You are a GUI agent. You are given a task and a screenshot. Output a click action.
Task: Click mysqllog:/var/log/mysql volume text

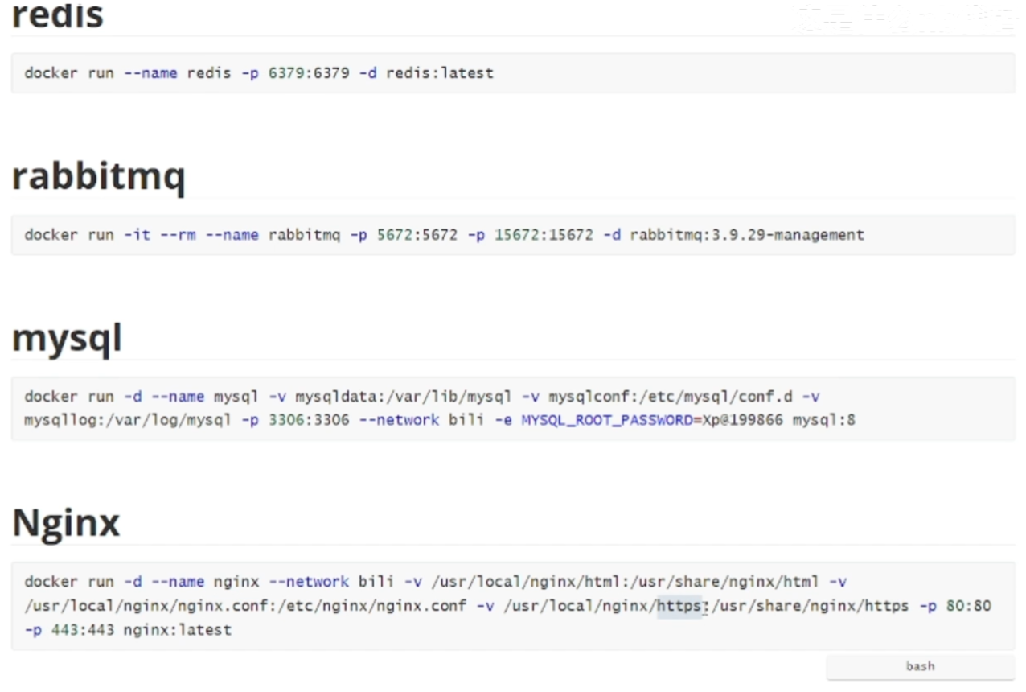click(128, 420)
